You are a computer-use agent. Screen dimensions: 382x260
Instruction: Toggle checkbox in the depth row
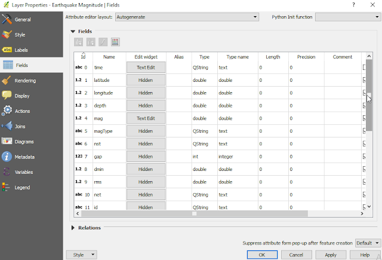click(364, 106)
